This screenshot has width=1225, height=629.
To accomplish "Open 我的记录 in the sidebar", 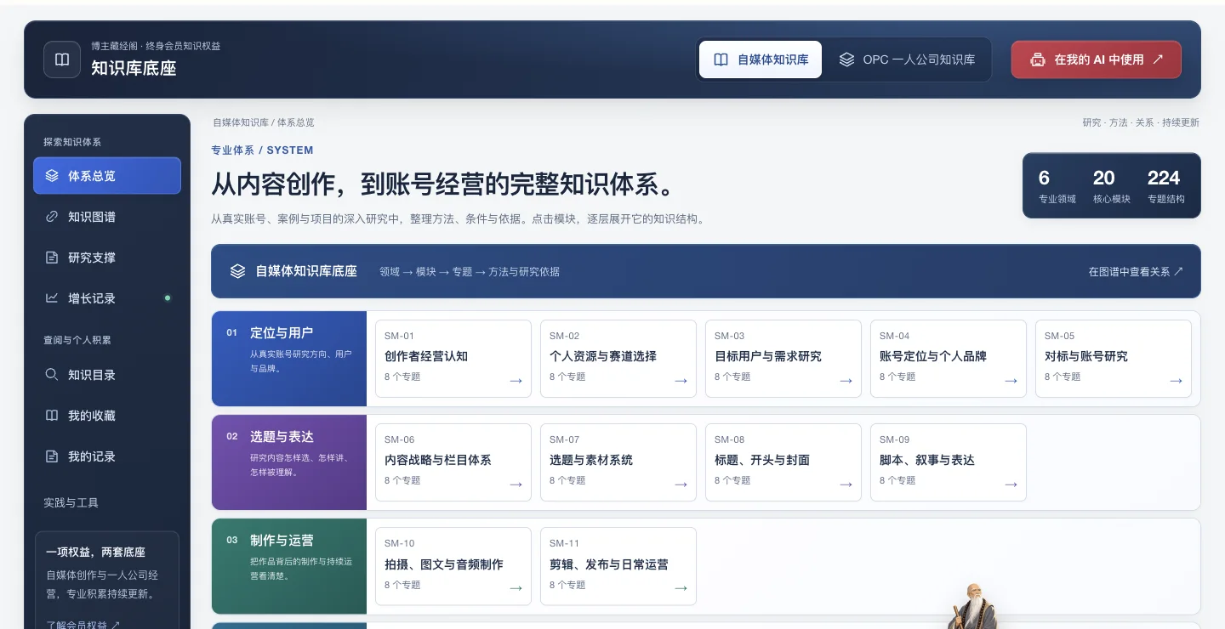I will point(107,456).
